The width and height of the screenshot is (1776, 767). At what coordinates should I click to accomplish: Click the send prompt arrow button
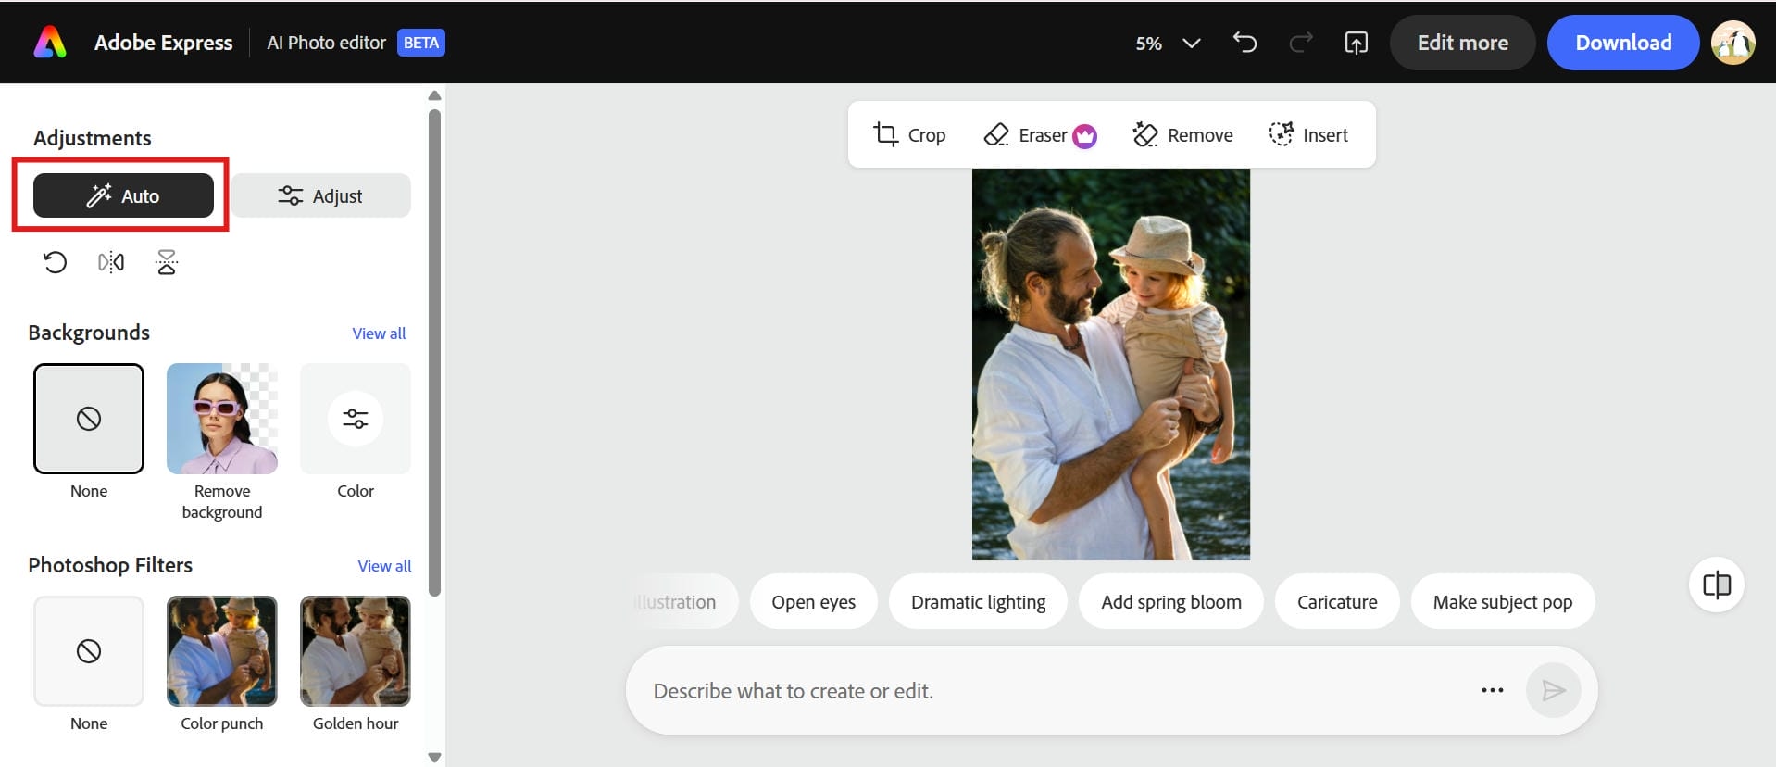(x=1553, y=690)
